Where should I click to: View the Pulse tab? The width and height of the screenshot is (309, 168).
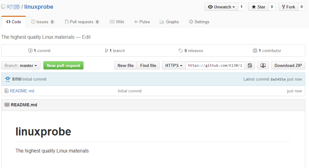pyautogui.click(x=142, y=22)
